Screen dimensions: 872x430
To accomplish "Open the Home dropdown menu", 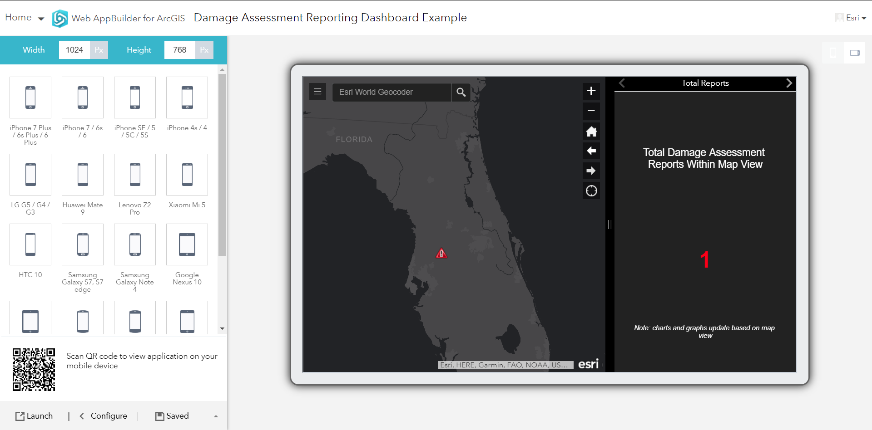I will pos(25,18).
